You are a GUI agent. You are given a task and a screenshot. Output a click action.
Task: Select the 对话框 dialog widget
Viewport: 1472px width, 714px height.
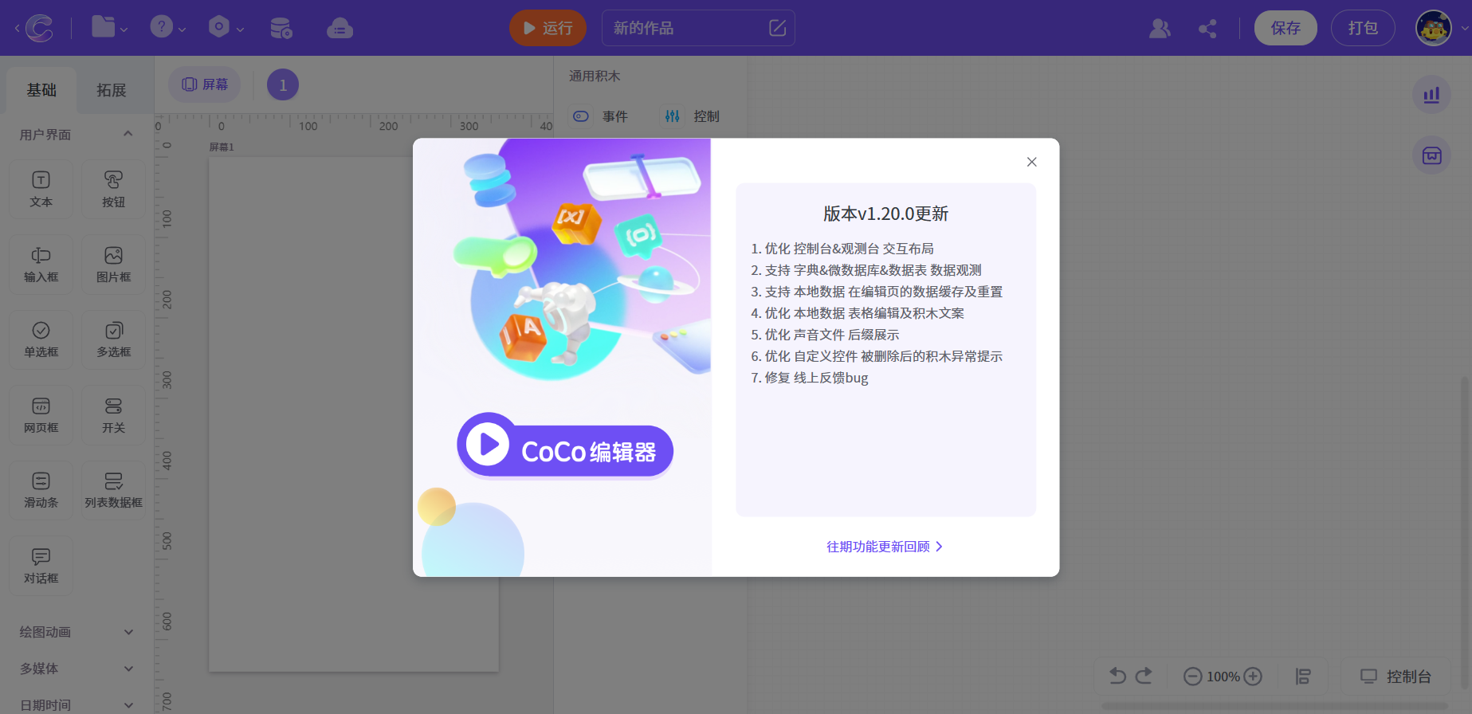click(41, 566)
